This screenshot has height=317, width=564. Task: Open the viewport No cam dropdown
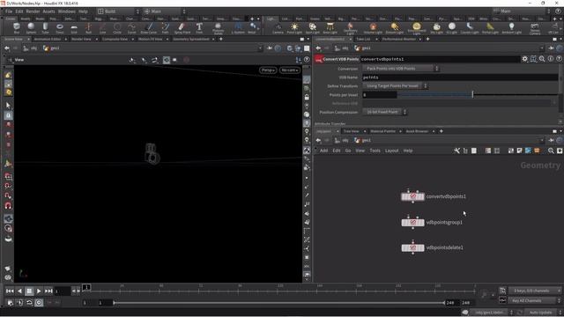tap(290, 70)
